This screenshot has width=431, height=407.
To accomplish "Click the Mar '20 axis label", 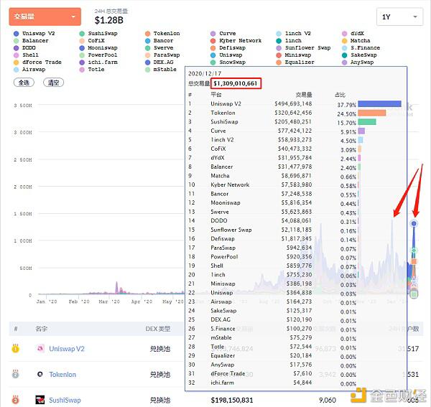I will [x=109, y=301].
